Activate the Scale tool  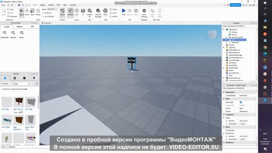point(32,12)
